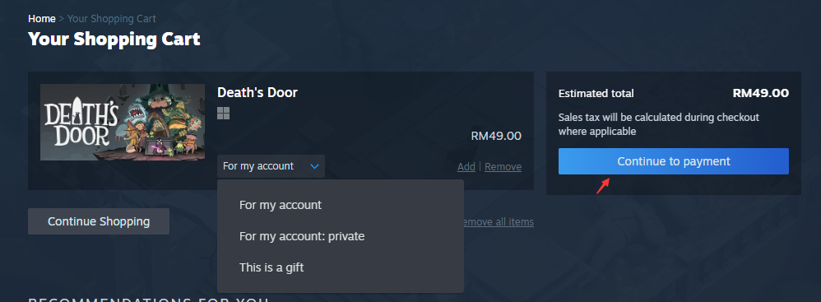Expand the 'For my account' purchase dropdown
The height and width of the screenshot is (302, 821).
tap(271, 166)
